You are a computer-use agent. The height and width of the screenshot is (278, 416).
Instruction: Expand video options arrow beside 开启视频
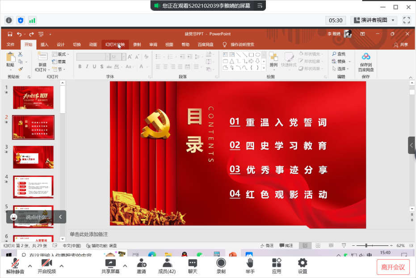(x=62, y=266)
